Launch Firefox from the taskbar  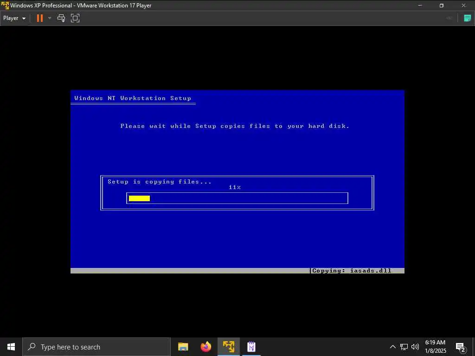tap(205, 347)
